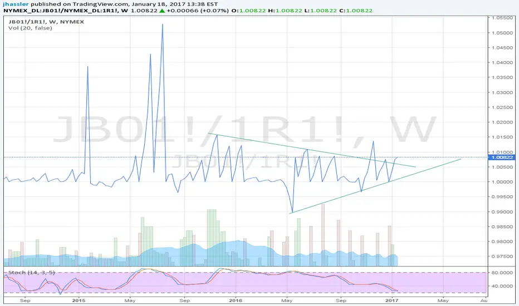Click the close value C:1.00822 in header
The height and width of the screenshot is (306, 519).
pos(355,11)
